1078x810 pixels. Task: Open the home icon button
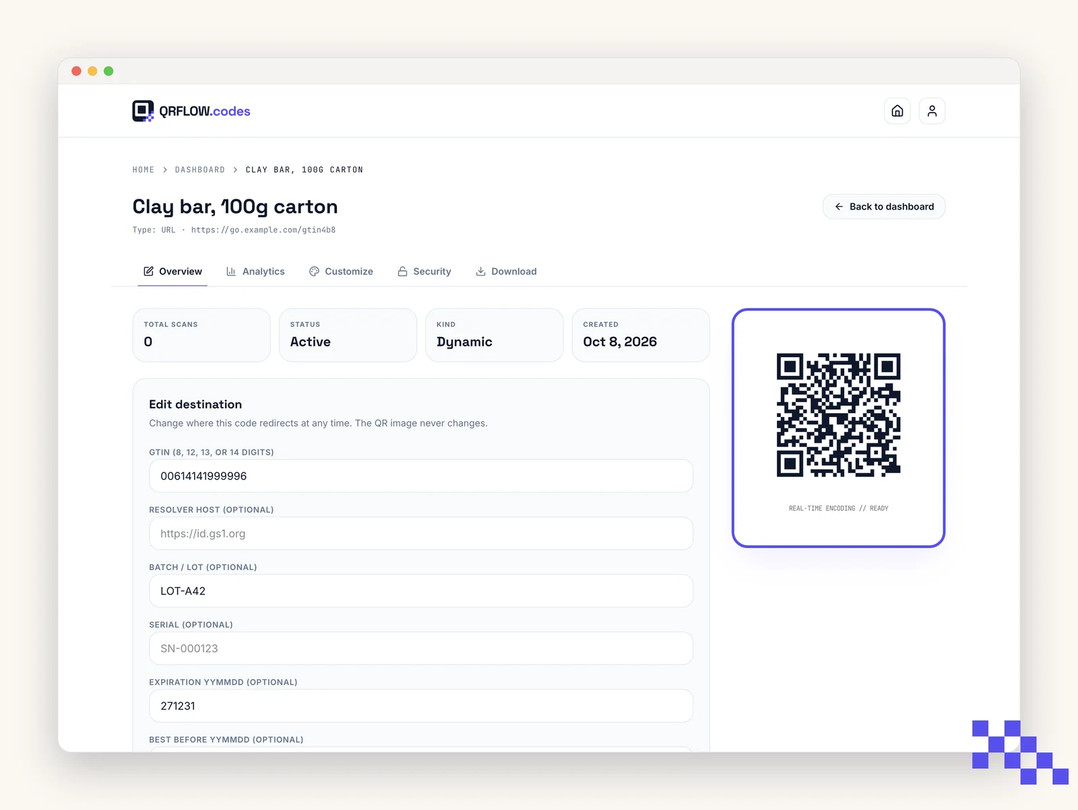pyautogui.click(x=897, y=111)
